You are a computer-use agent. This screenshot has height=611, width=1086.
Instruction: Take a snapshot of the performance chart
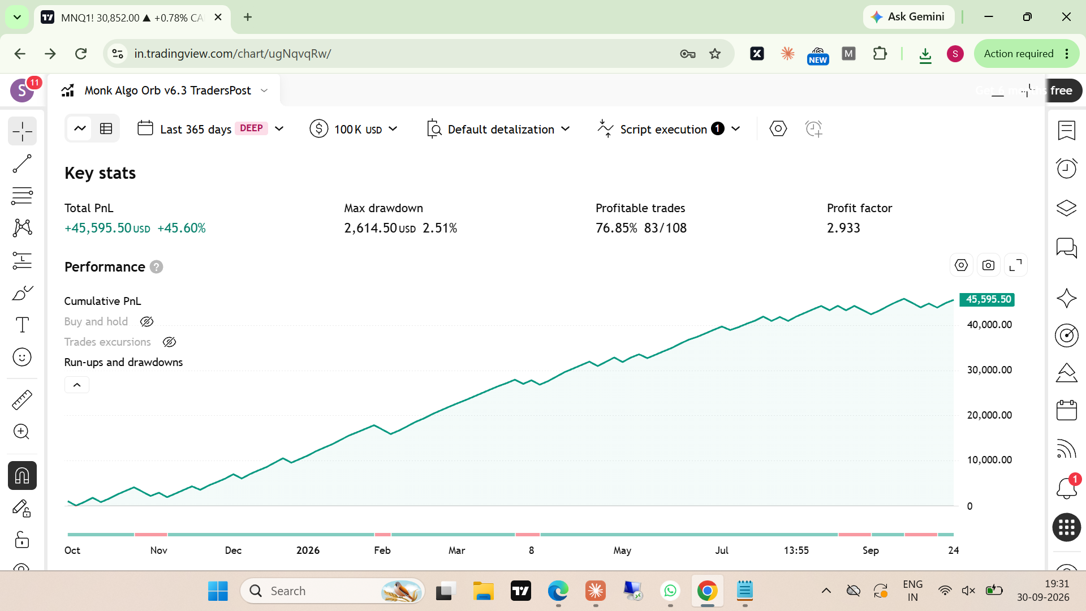click(988, 265)
